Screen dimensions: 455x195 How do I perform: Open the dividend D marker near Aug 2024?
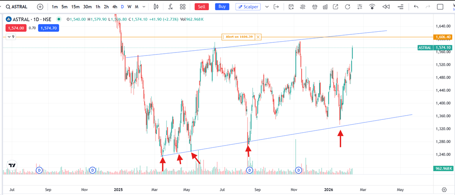[x=39, y=170]
